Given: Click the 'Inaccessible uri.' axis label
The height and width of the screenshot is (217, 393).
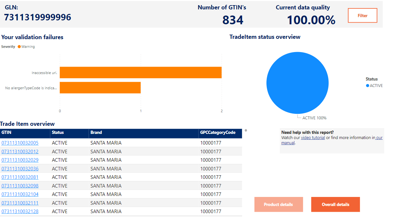Looking at the screenshot, I should pyautogui.click(x=44, y=73).
